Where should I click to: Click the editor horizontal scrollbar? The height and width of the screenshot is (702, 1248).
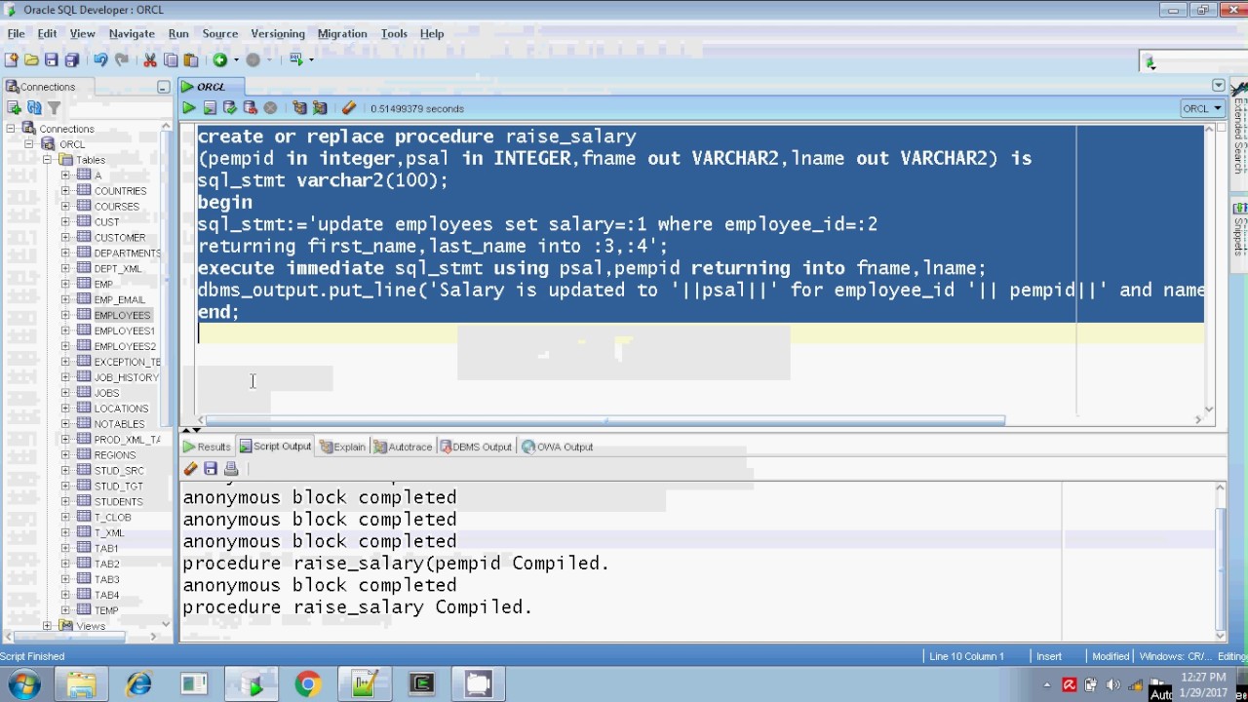pos(604,420)
